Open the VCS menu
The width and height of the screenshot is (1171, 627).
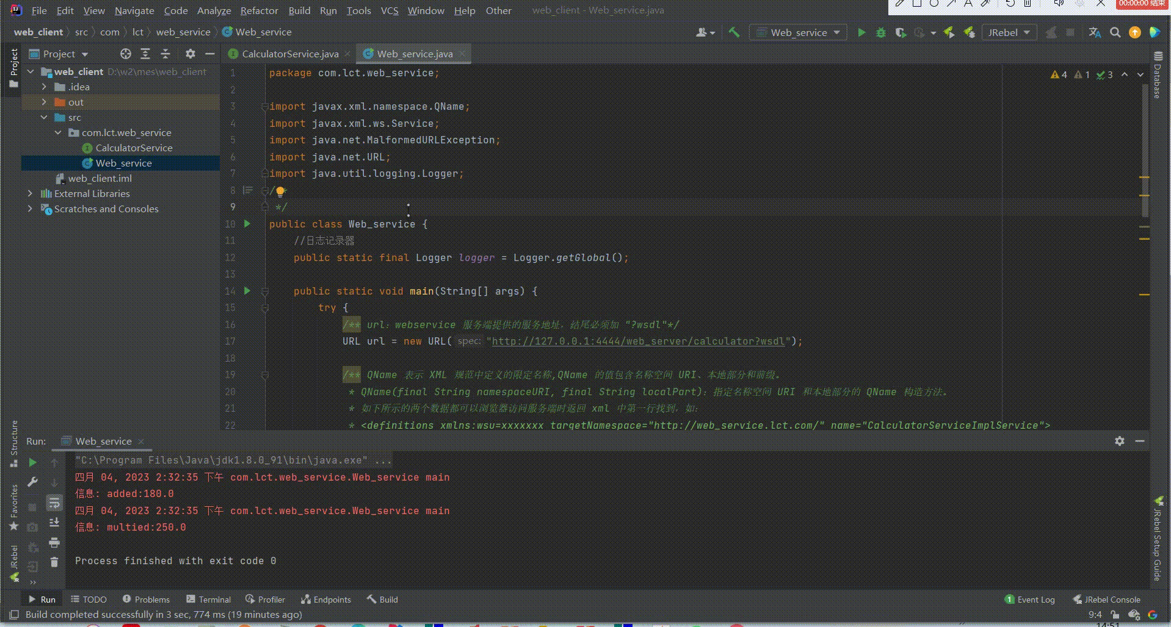[x=390, y=10]
